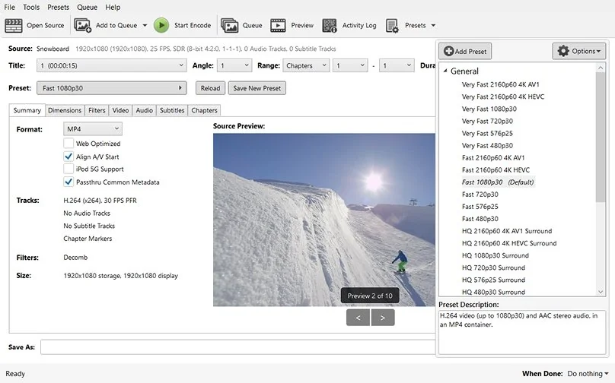This screenshot has height=383, width=615.
Task: Click the Add Preset button
Action: pos(466,51)
